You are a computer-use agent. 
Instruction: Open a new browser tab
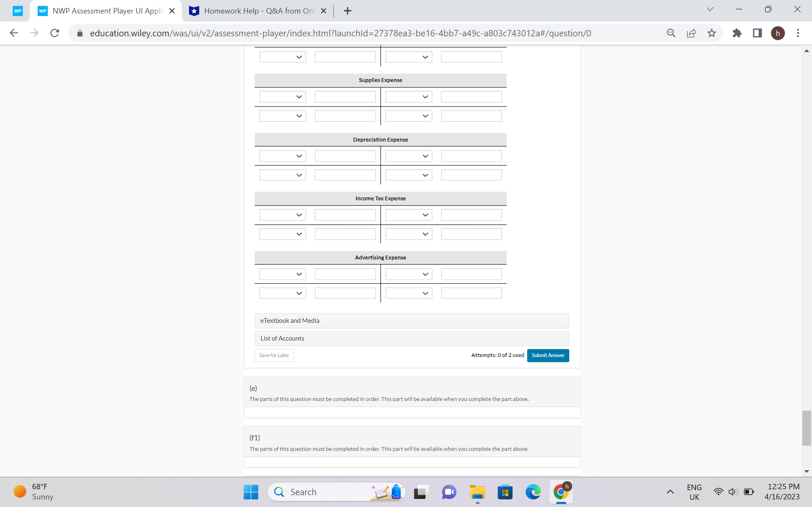tap(348, 11)
